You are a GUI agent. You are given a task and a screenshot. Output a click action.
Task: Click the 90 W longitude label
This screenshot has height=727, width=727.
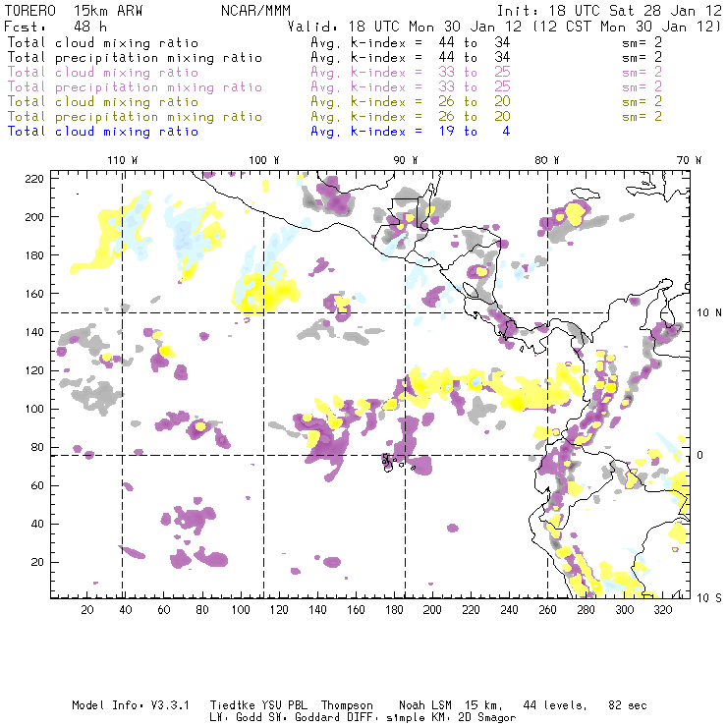click(x=406, y=160)
